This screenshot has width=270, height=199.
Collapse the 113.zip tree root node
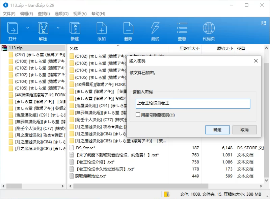tap(4, 48)
